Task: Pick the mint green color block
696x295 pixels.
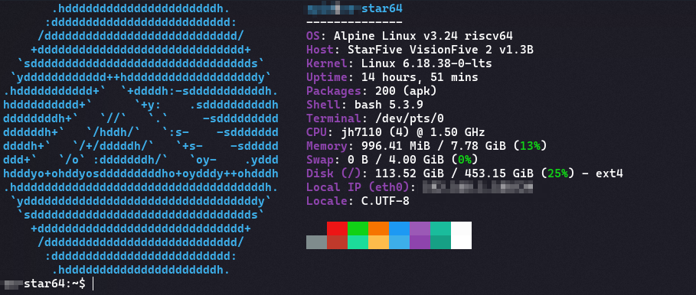Action: click(358, 242)
